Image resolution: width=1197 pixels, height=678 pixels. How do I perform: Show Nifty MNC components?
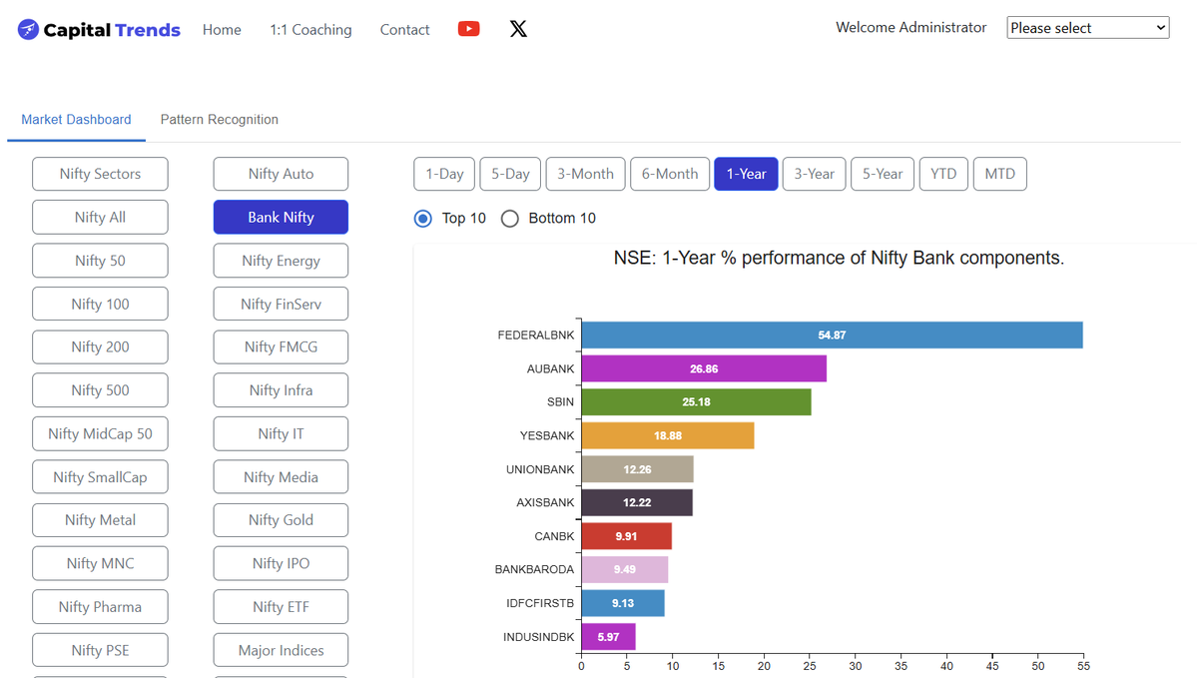click(x=100, y=563)
